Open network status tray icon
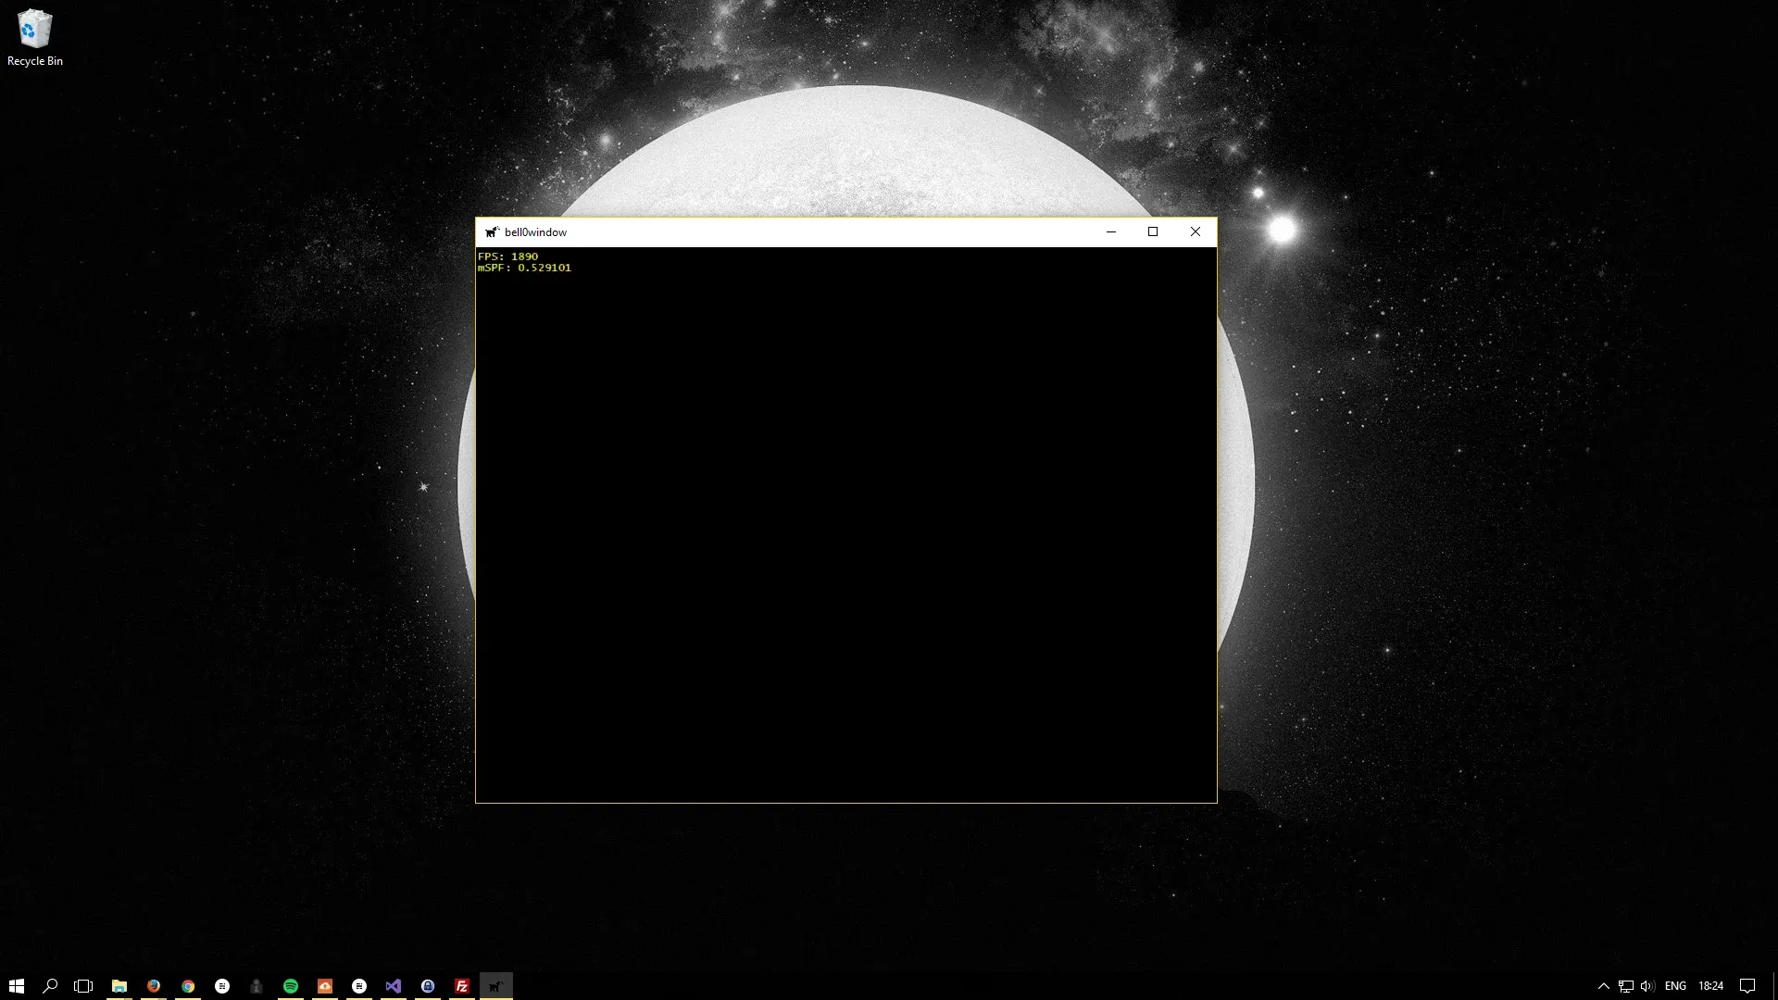Screen dimensions: 1778x1000 point(1626,986)
